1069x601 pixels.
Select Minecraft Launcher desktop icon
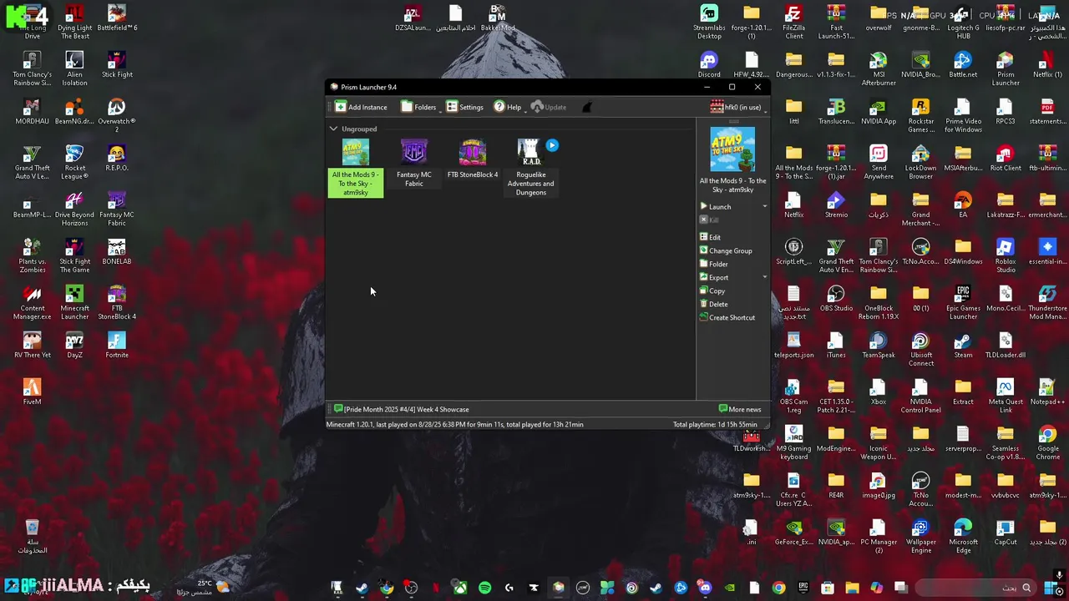coord(74,303)
